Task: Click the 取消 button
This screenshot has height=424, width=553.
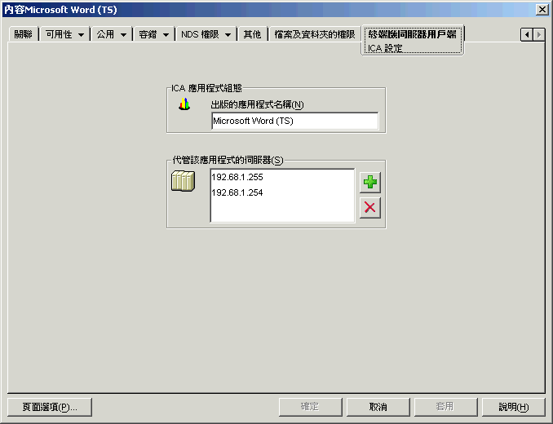Action: click(x=378, y=407)
